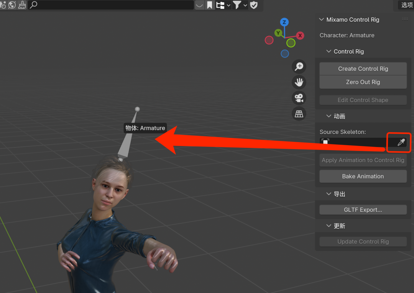Click the down-chevron button beside the search field
This screenshot has width=414, height=293.
(x=200, y=5)
